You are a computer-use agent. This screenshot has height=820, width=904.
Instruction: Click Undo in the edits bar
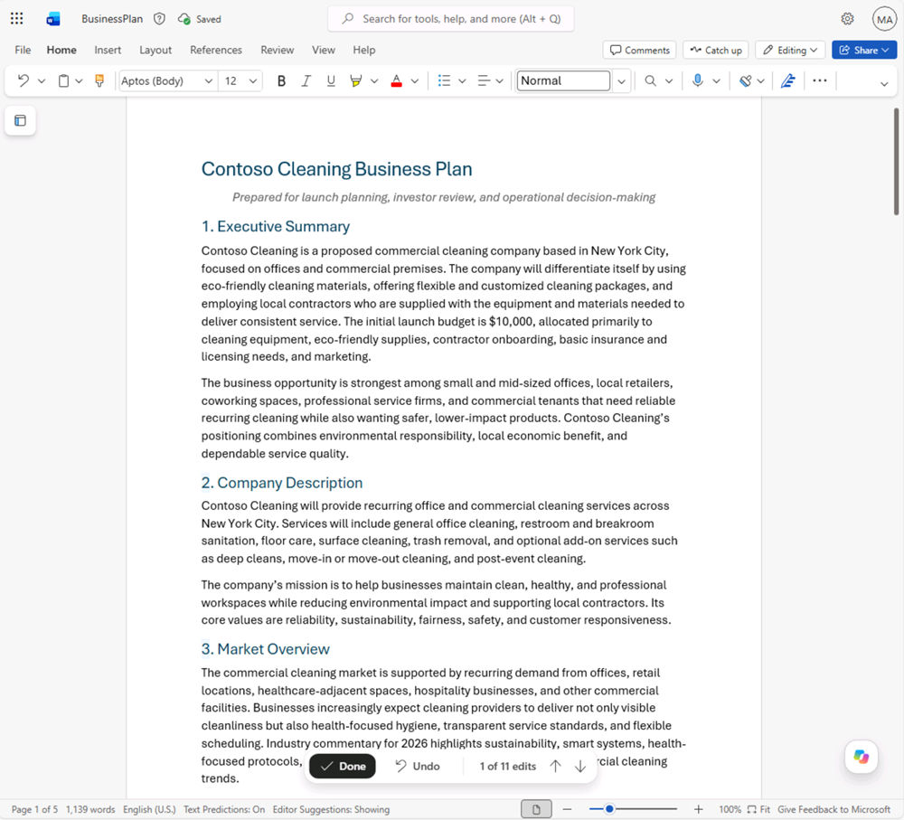[418, 766]
